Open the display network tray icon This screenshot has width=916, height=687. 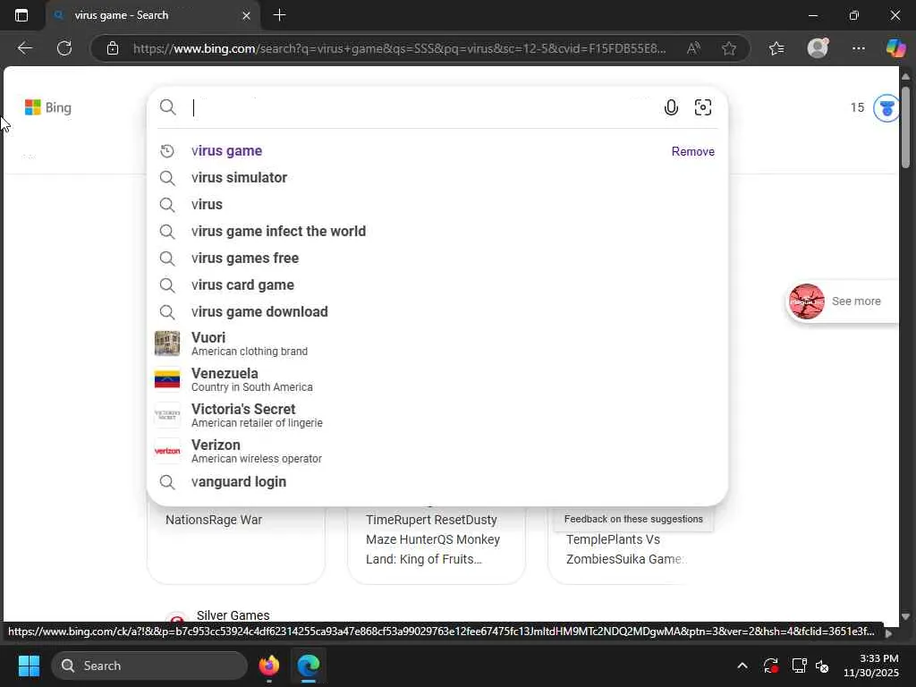tap(798, 666)
